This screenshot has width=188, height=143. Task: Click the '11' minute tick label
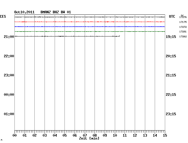(x=125, y=135)
